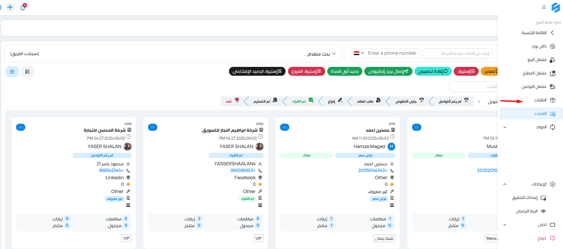Click إستيراد الفروع import branches
The image size is (563, 249).
tap(307, 72)
